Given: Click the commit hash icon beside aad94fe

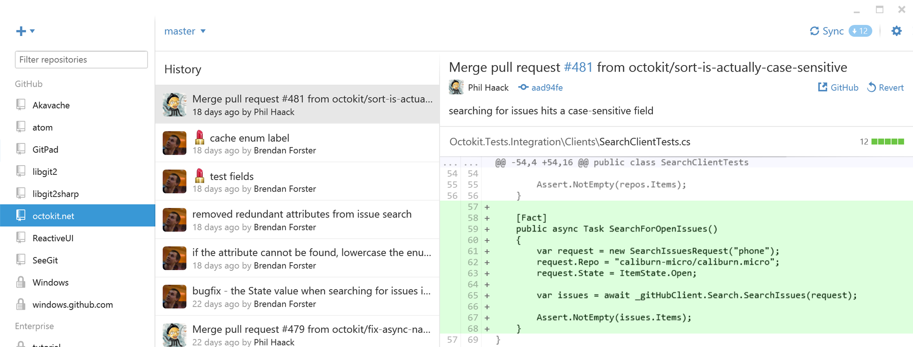Looking at the screenshot, I should pyautogui.click(x=523, y=87).
